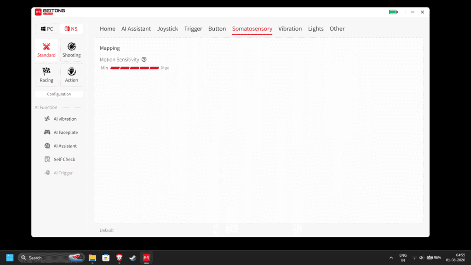Viewport: 471px width, 265px height.
Task: Open Self-Check function
Action: click(x=60, y=160)
